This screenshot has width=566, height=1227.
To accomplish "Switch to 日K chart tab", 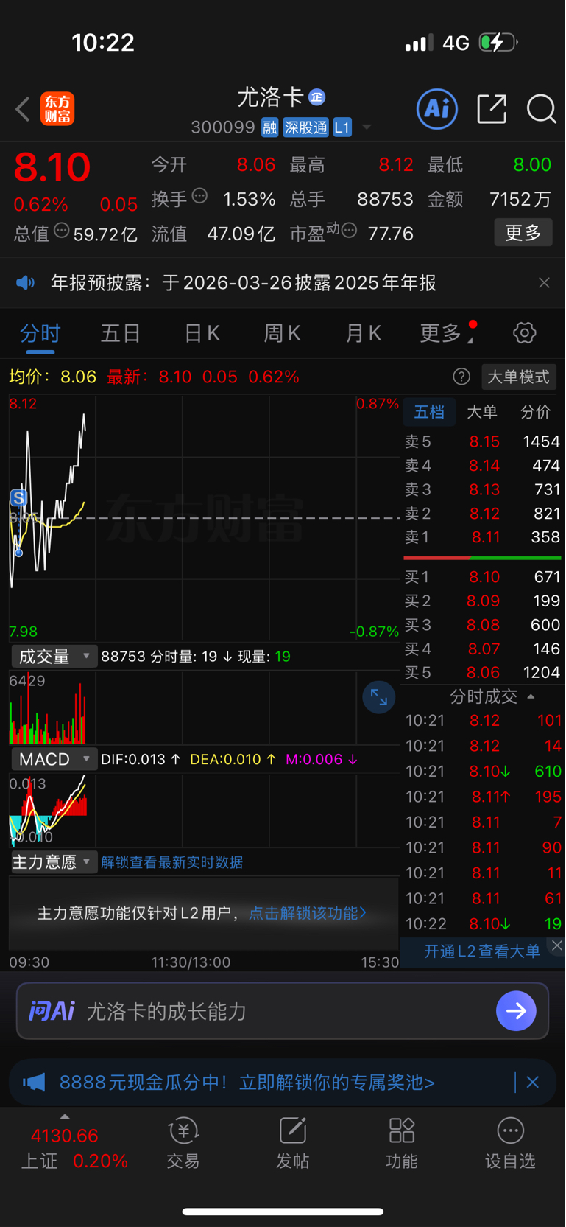I will point(202,333).
